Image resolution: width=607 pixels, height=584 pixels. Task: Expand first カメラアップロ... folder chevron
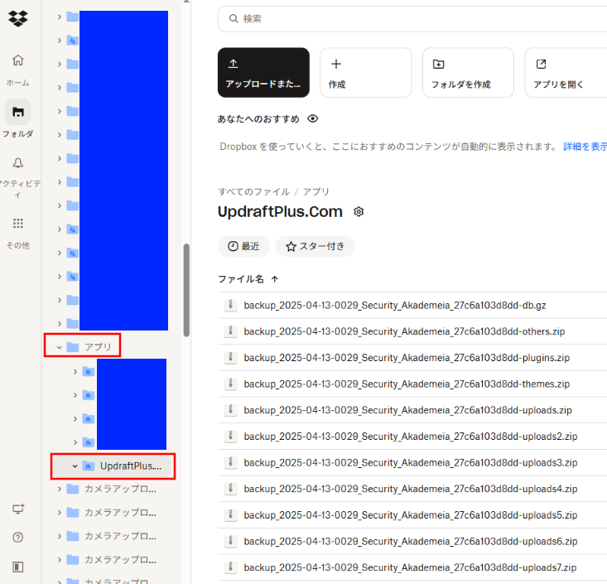[x=60, y=489]
